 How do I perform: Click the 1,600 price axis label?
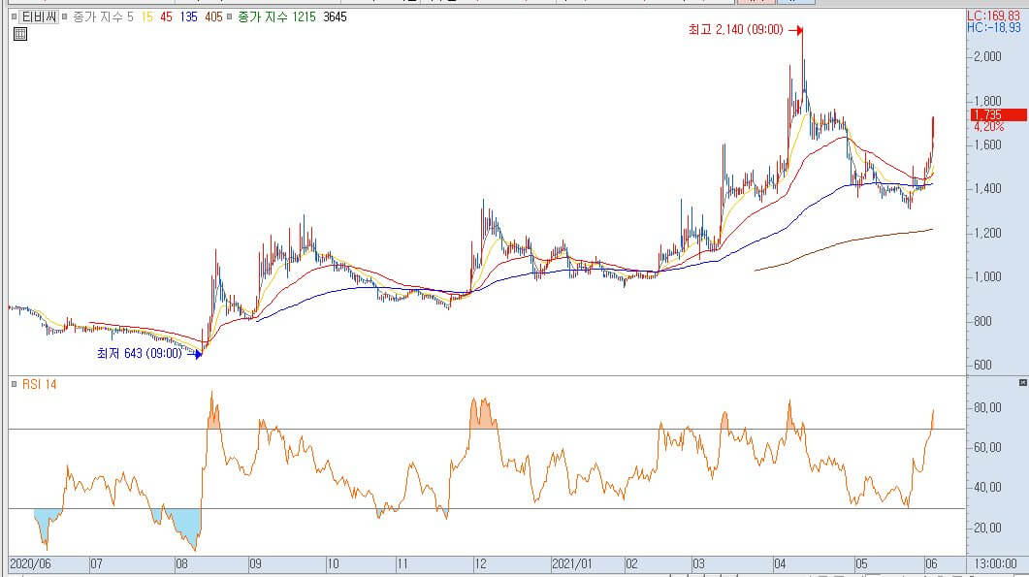[987, 145]
